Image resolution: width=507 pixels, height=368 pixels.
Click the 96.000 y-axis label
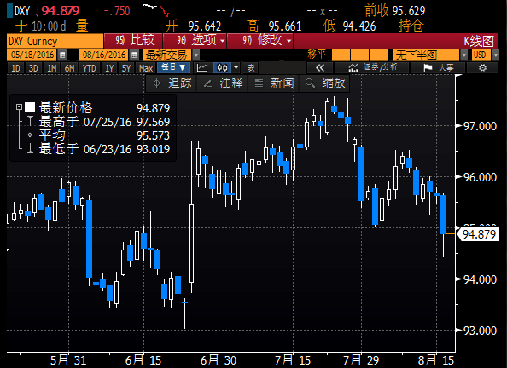(x=480, y=177)
